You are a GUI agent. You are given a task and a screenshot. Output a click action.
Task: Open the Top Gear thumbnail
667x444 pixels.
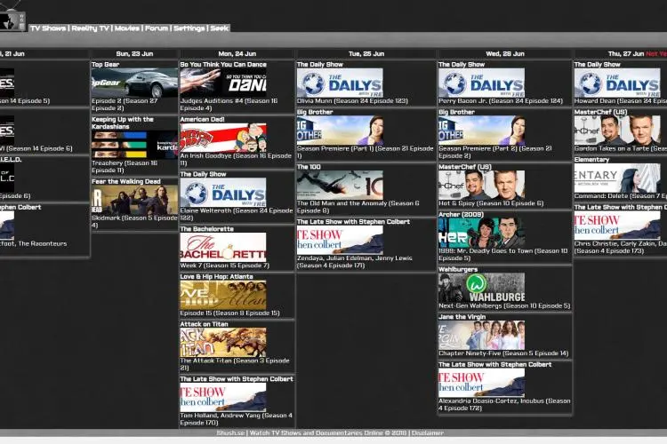coord(134,83)
